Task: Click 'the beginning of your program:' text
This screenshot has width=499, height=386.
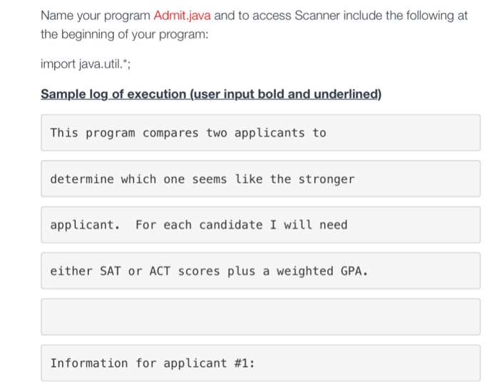Action: click(x=125, y=34)
